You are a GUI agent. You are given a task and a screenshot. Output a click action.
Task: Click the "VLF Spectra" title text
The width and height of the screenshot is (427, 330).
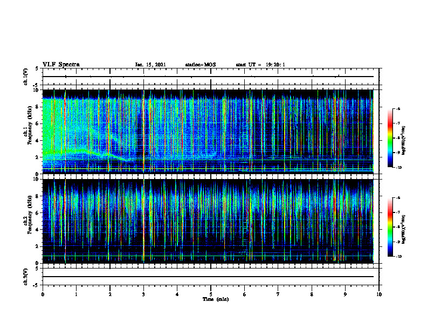[x=61, y=65]
